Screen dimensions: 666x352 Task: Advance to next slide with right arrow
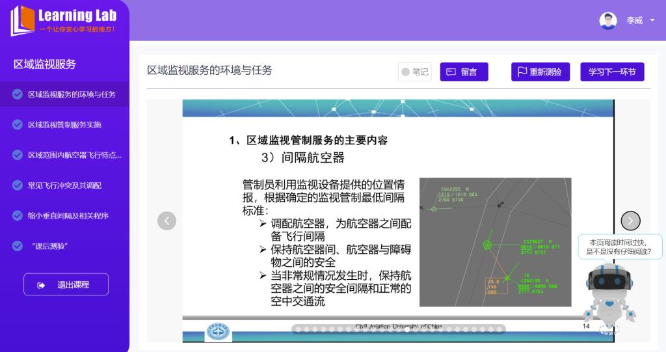[630, 221]
